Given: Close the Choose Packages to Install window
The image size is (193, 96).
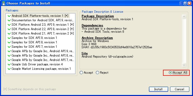Looking at the screenshot, I should 189,3.
